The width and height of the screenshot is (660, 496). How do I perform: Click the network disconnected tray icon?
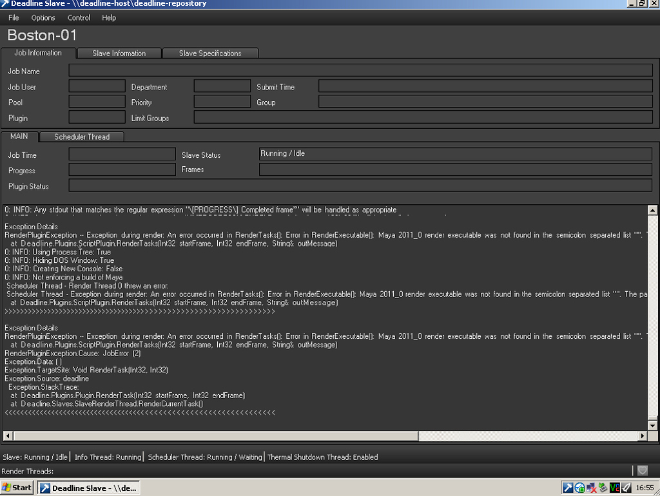pos(590,488)
